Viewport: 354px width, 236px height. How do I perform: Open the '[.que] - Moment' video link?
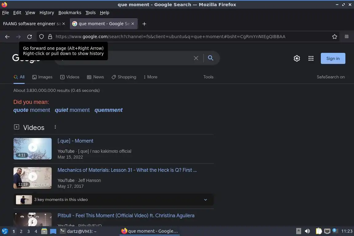75,141
